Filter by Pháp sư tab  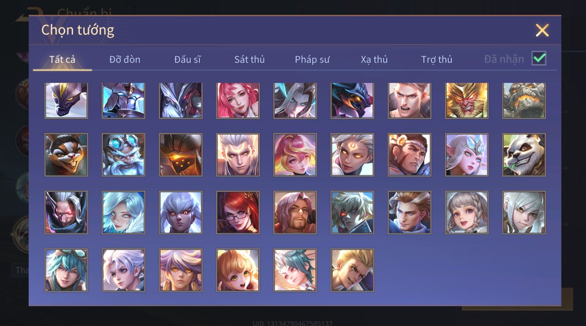tap(312, 59)
